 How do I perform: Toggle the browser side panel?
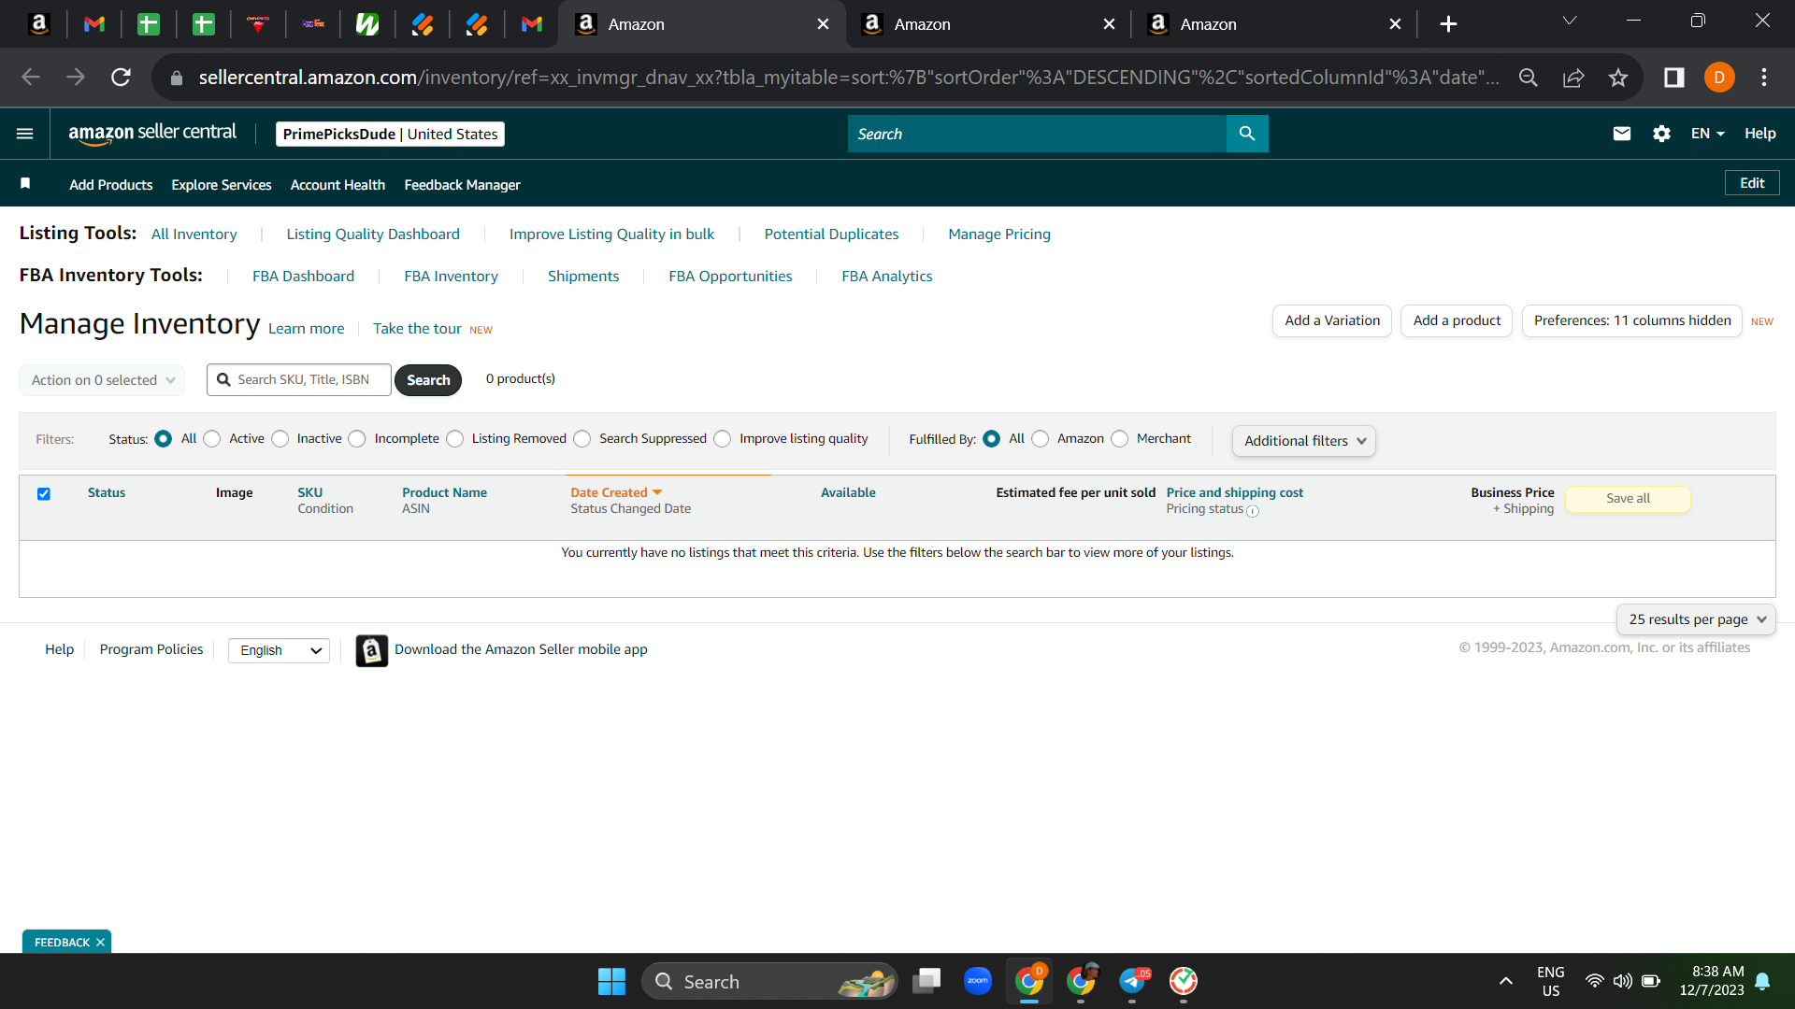point(1674,78)
